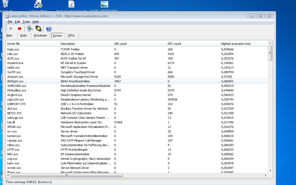This screenshot has height=185, width=296.
Task: Select the storport.sys driver row
Action: point(137,76)
